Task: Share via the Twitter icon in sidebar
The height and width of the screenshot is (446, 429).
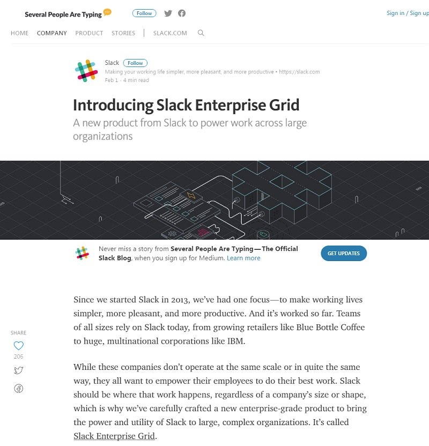Action: (x=18, y=370)
